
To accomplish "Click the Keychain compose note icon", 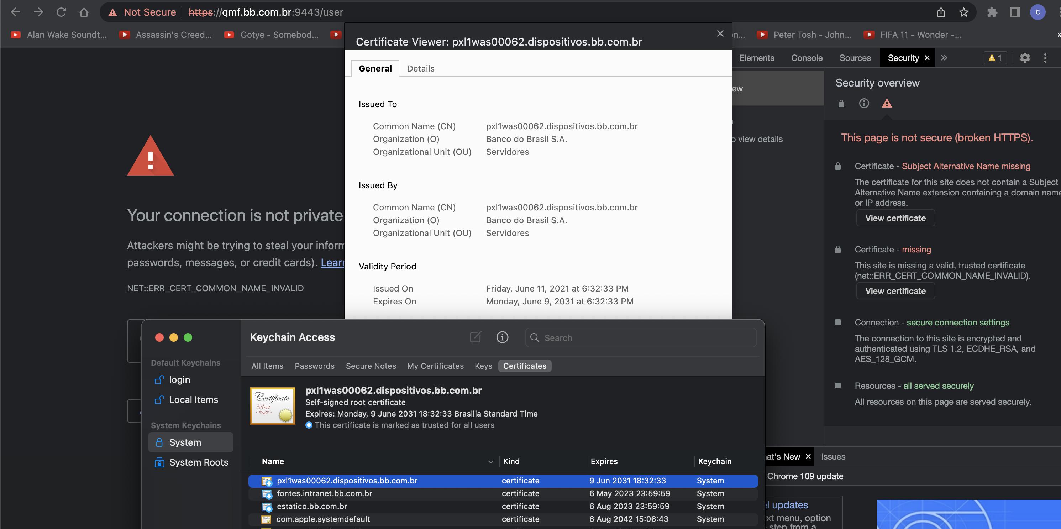I will [x=475, y=337].
